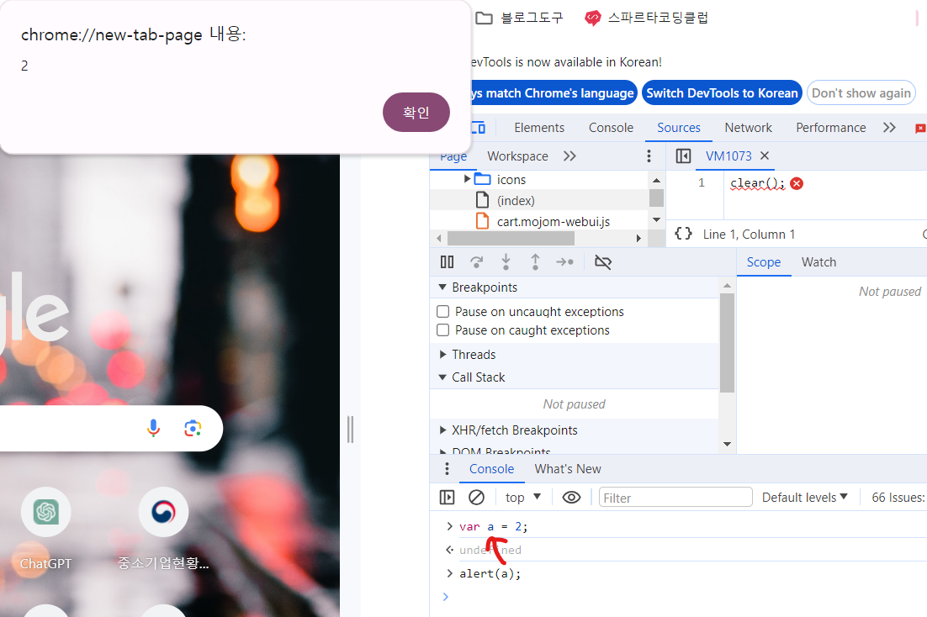Click Don't show again button
The image size is (927, 617).
click(861, 92)
